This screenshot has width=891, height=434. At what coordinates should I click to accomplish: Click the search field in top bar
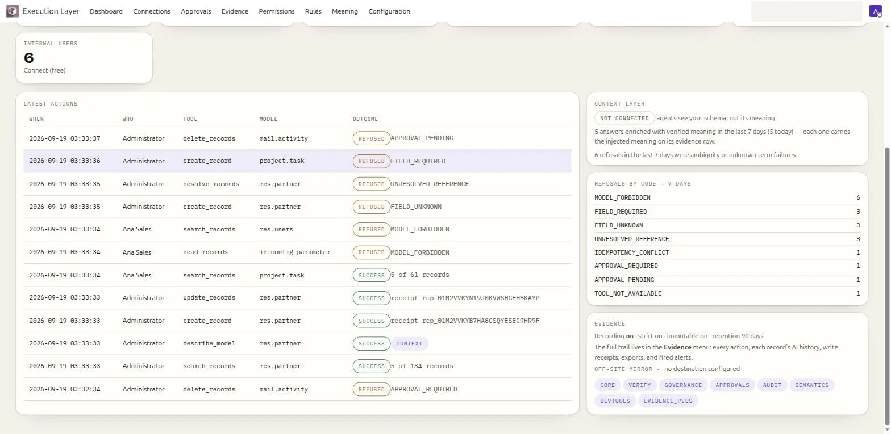pyautogui.click(x=807, y=11)
